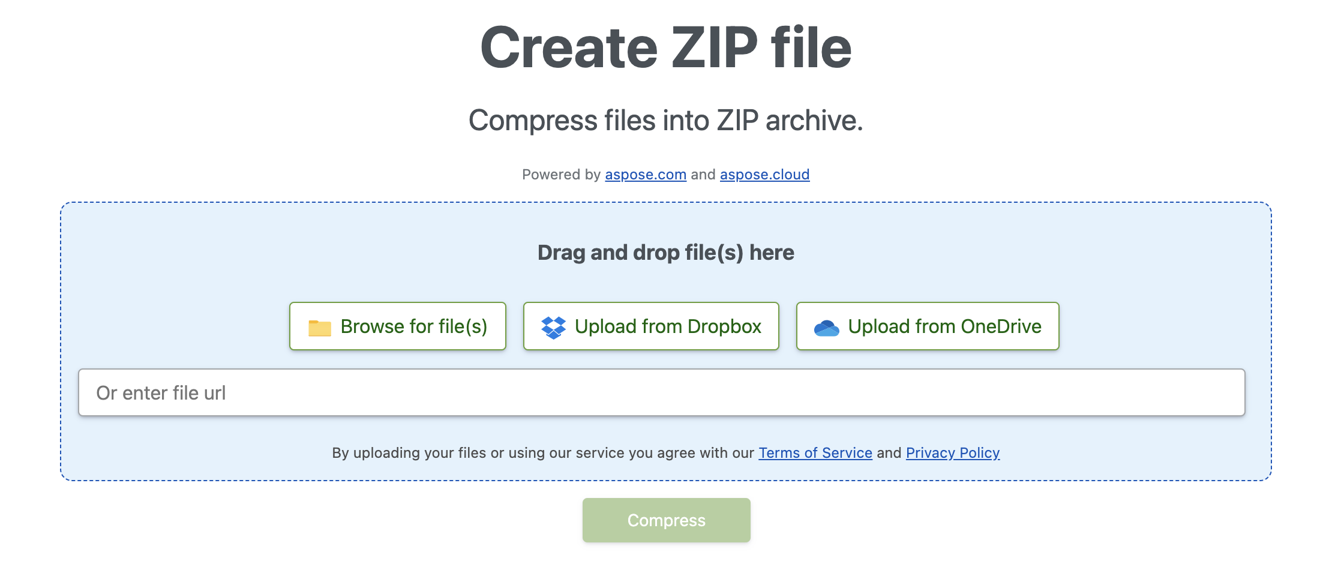Viewport: 1332px width, 576px height.
Task: Click the 'Powered by' text
Action: pyautogui.click(x=560, y=175)
